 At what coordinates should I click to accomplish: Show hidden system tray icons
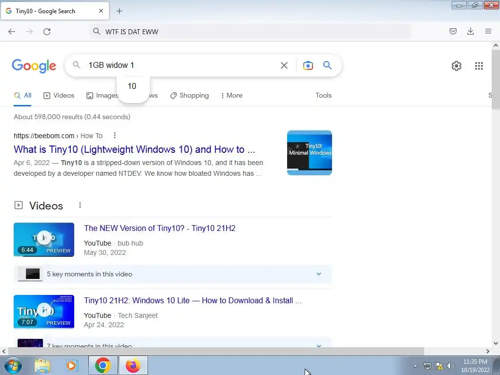pyautogui.click(x=415, y=366)
